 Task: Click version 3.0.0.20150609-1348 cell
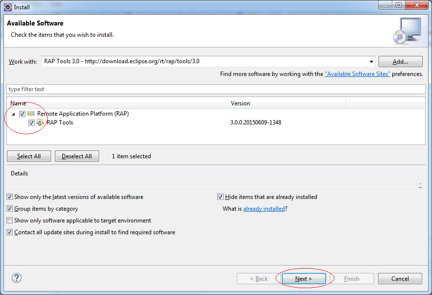pos(255,123)
